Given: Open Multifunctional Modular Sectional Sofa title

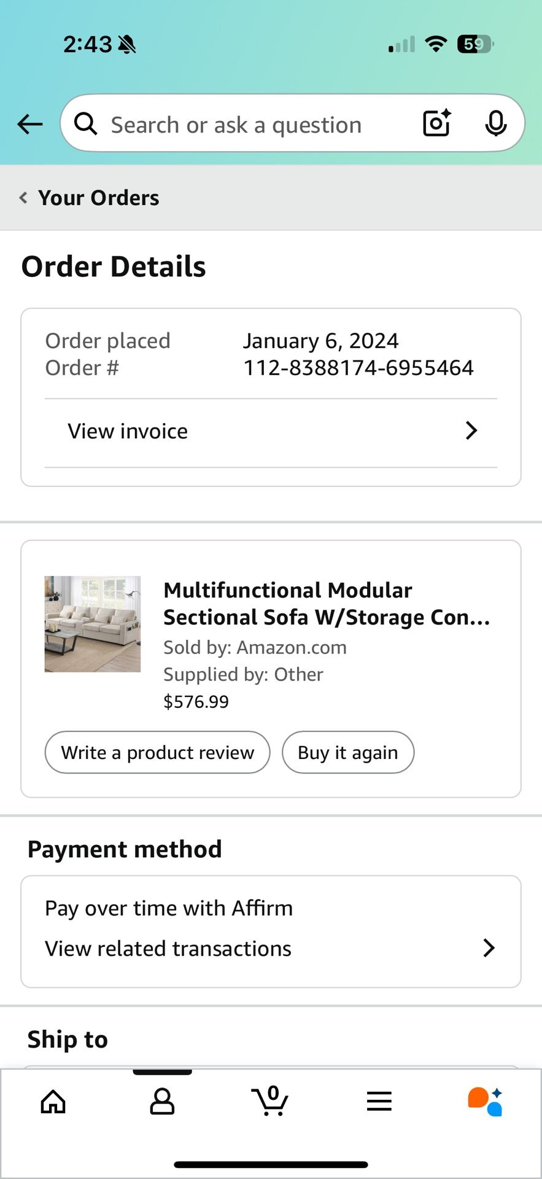Looking at the screenshot, I should click(327, 604).
